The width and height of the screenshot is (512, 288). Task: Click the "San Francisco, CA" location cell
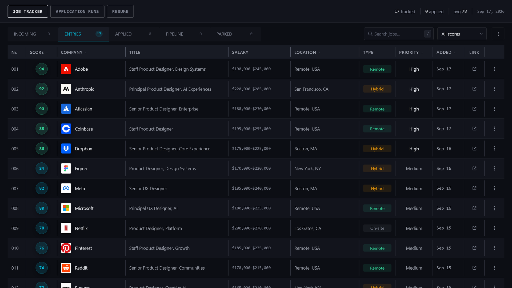coord(311,89)
